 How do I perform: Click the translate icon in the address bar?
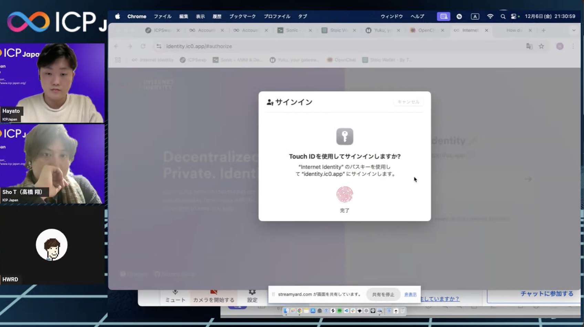pyautogui.click(x=529, y=46)
